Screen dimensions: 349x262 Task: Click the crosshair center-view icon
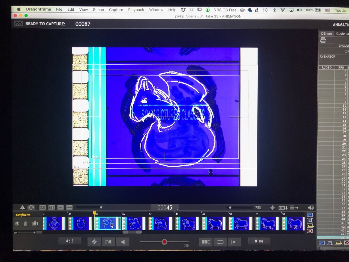(x=272, y=208)
